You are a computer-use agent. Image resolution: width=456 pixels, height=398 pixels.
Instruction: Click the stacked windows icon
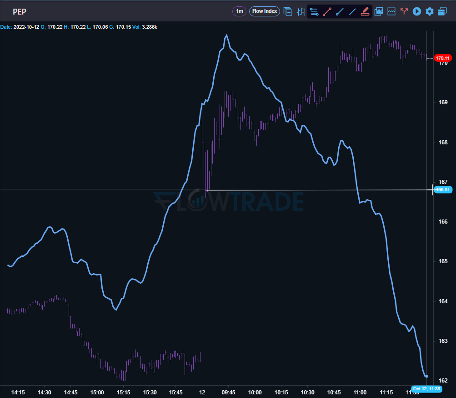tap(442, 12)
